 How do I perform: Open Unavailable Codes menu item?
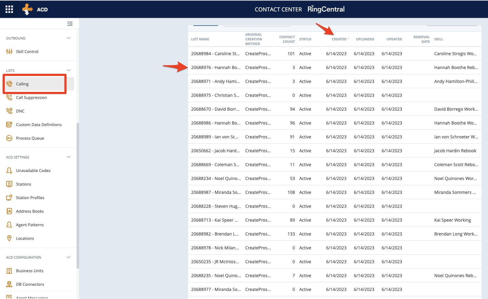point(33,170)
